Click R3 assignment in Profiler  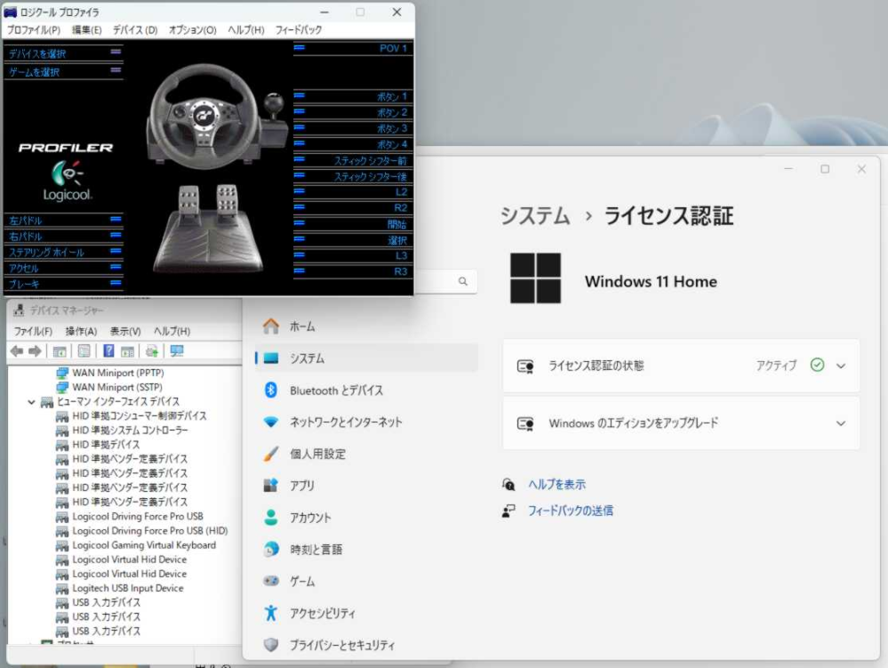click(352, 272)
